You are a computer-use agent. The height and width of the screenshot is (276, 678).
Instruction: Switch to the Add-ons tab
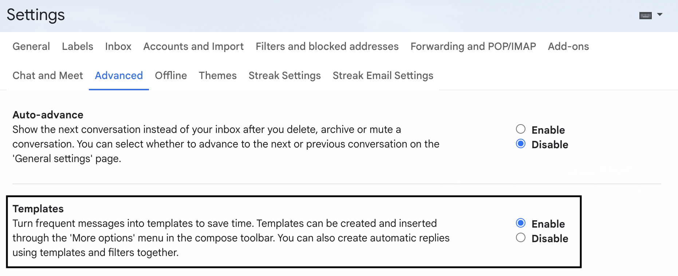coord(568,46)
